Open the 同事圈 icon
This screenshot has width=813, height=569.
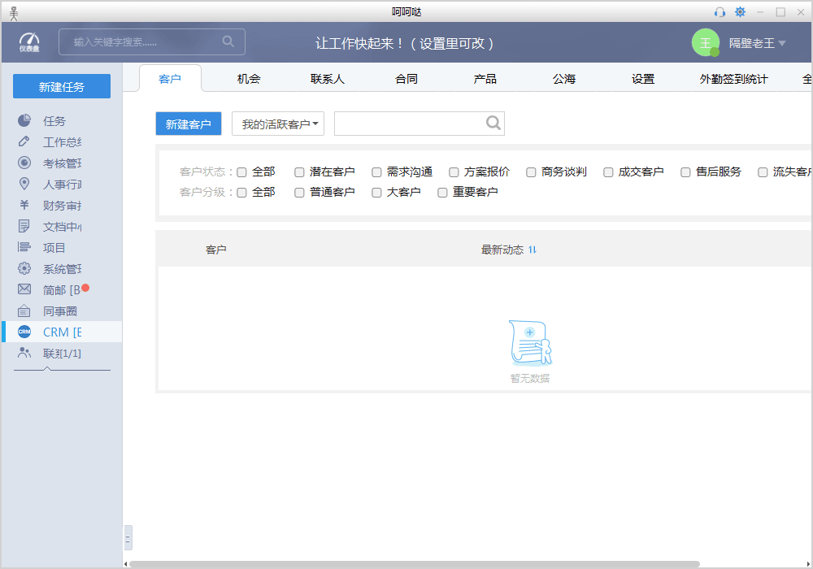click(x=24, y=311)
